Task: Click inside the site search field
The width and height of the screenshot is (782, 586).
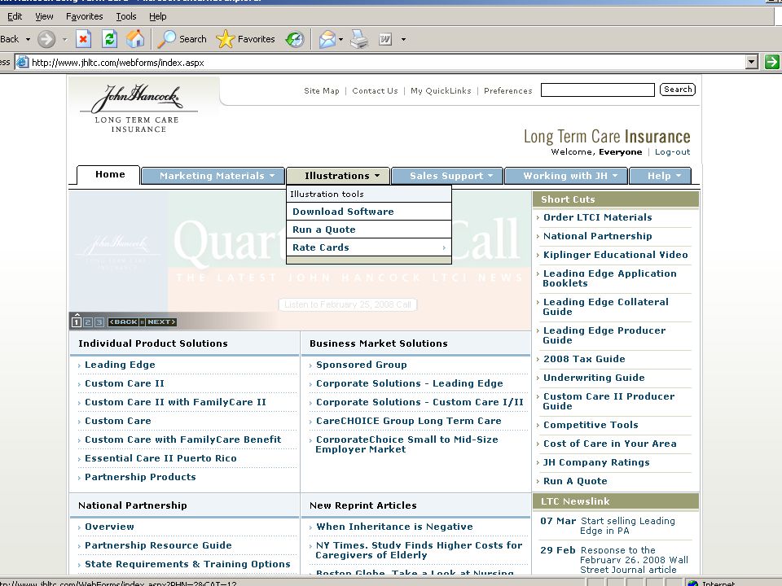Action: pyautogui.click(x=597, y=90)
